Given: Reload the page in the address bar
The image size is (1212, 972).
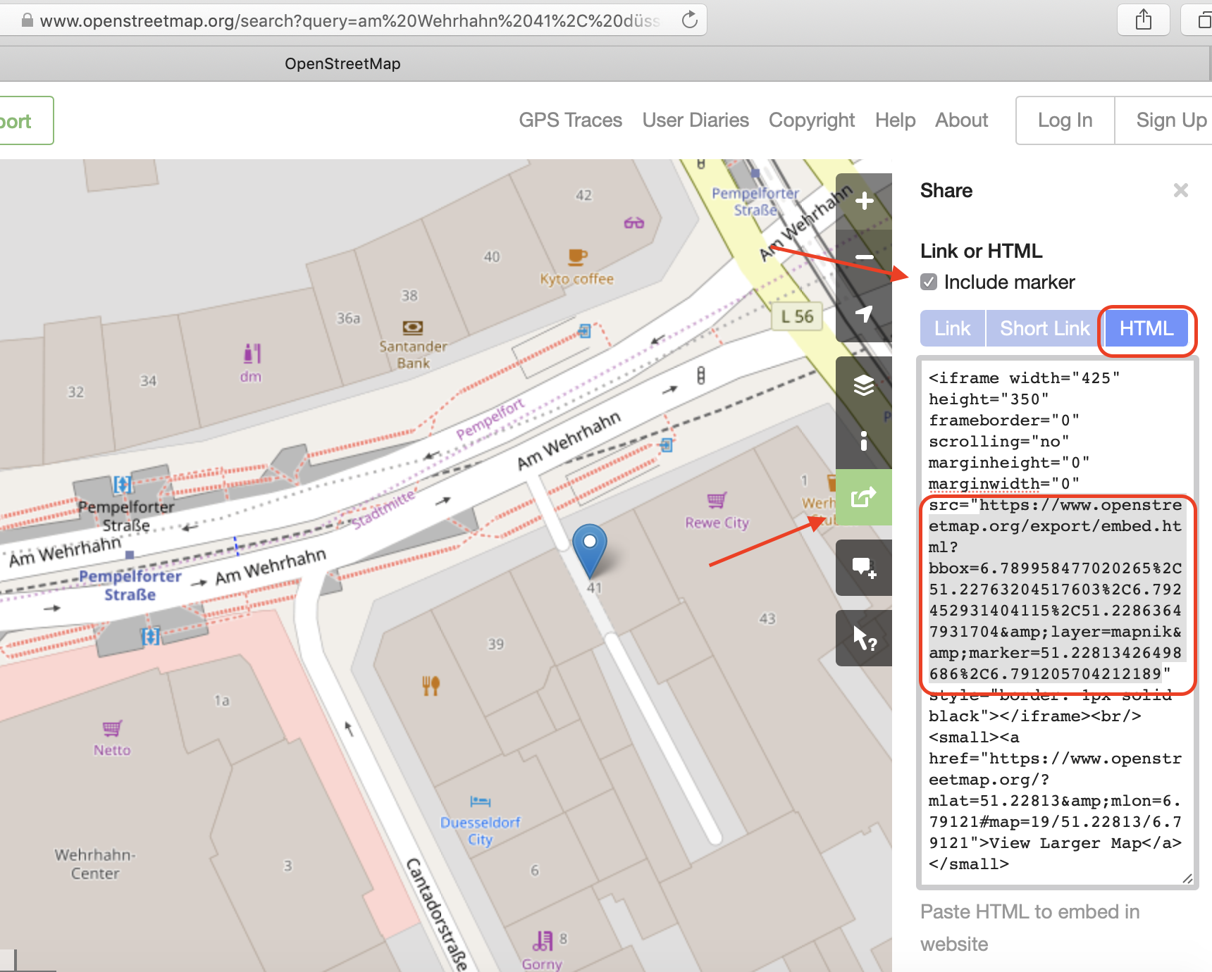Looking at the screenshot, I should coord(690,20).
